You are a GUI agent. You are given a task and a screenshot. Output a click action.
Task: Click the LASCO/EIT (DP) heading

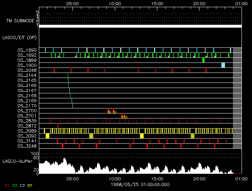coord(19,37)
